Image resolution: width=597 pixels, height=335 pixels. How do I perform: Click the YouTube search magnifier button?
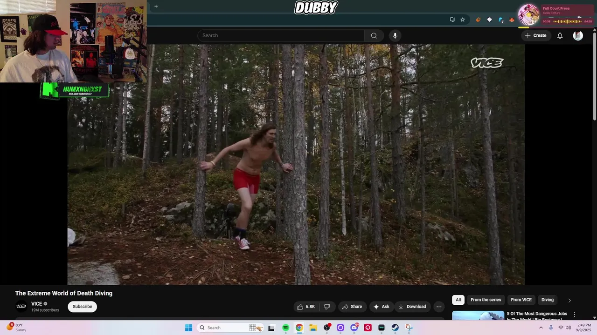[374, 35]
